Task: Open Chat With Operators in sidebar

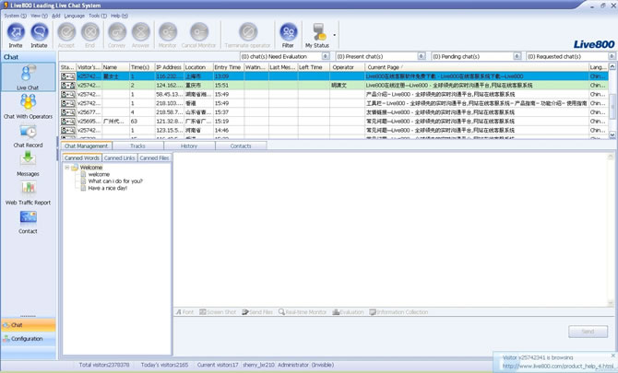Action: [28, 106]
